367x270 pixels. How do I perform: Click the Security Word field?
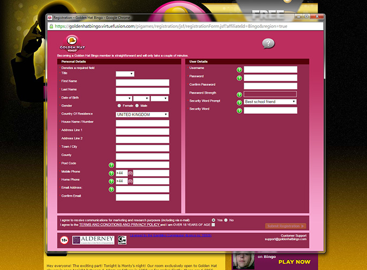[271, 111]
